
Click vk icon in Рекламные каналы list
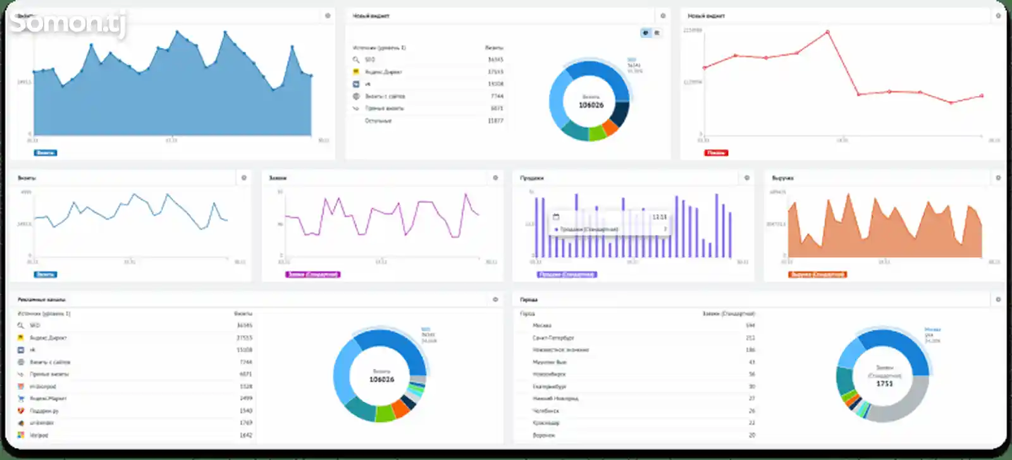(21, 349)
